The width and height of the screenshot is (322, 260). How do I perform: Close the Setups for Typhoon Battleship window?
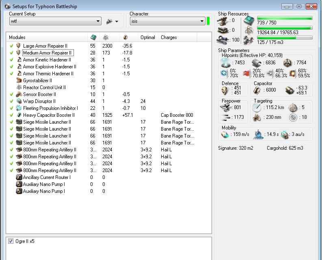click(x=311, y=7)
